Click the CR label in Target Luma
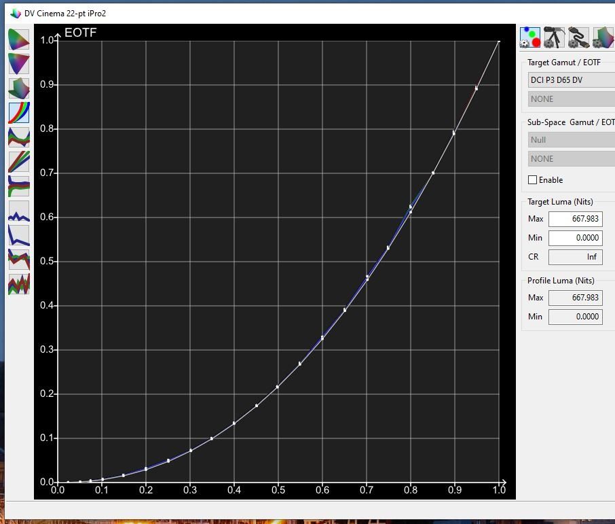Viewport: 615px width, 524px height. 533,257
